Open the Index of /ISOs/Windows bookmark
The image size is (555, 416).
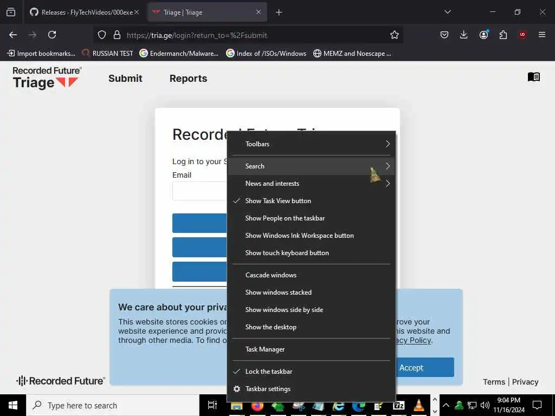266,54
